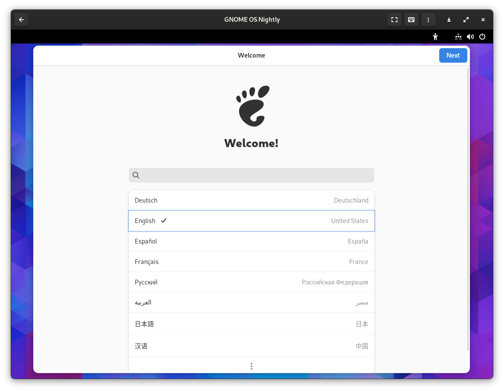This screenshot has width=504, height=391.
Task: Open the accessibility menu icon
Action: 435,37
